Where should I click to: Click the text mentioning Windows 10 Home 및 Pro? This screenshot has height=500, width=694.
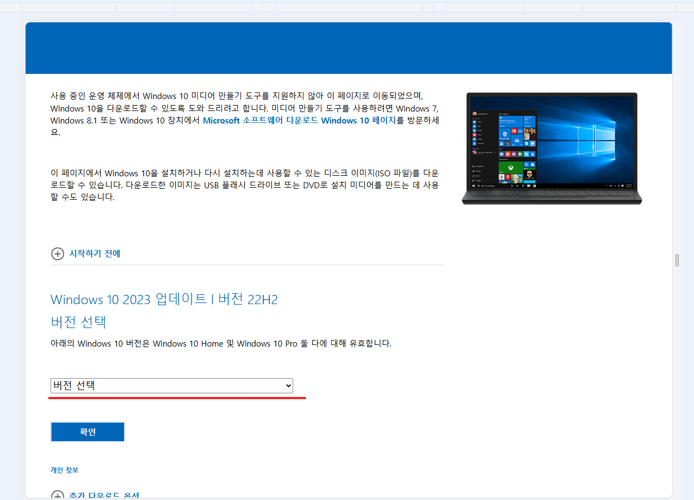click(x=221, y=343)
